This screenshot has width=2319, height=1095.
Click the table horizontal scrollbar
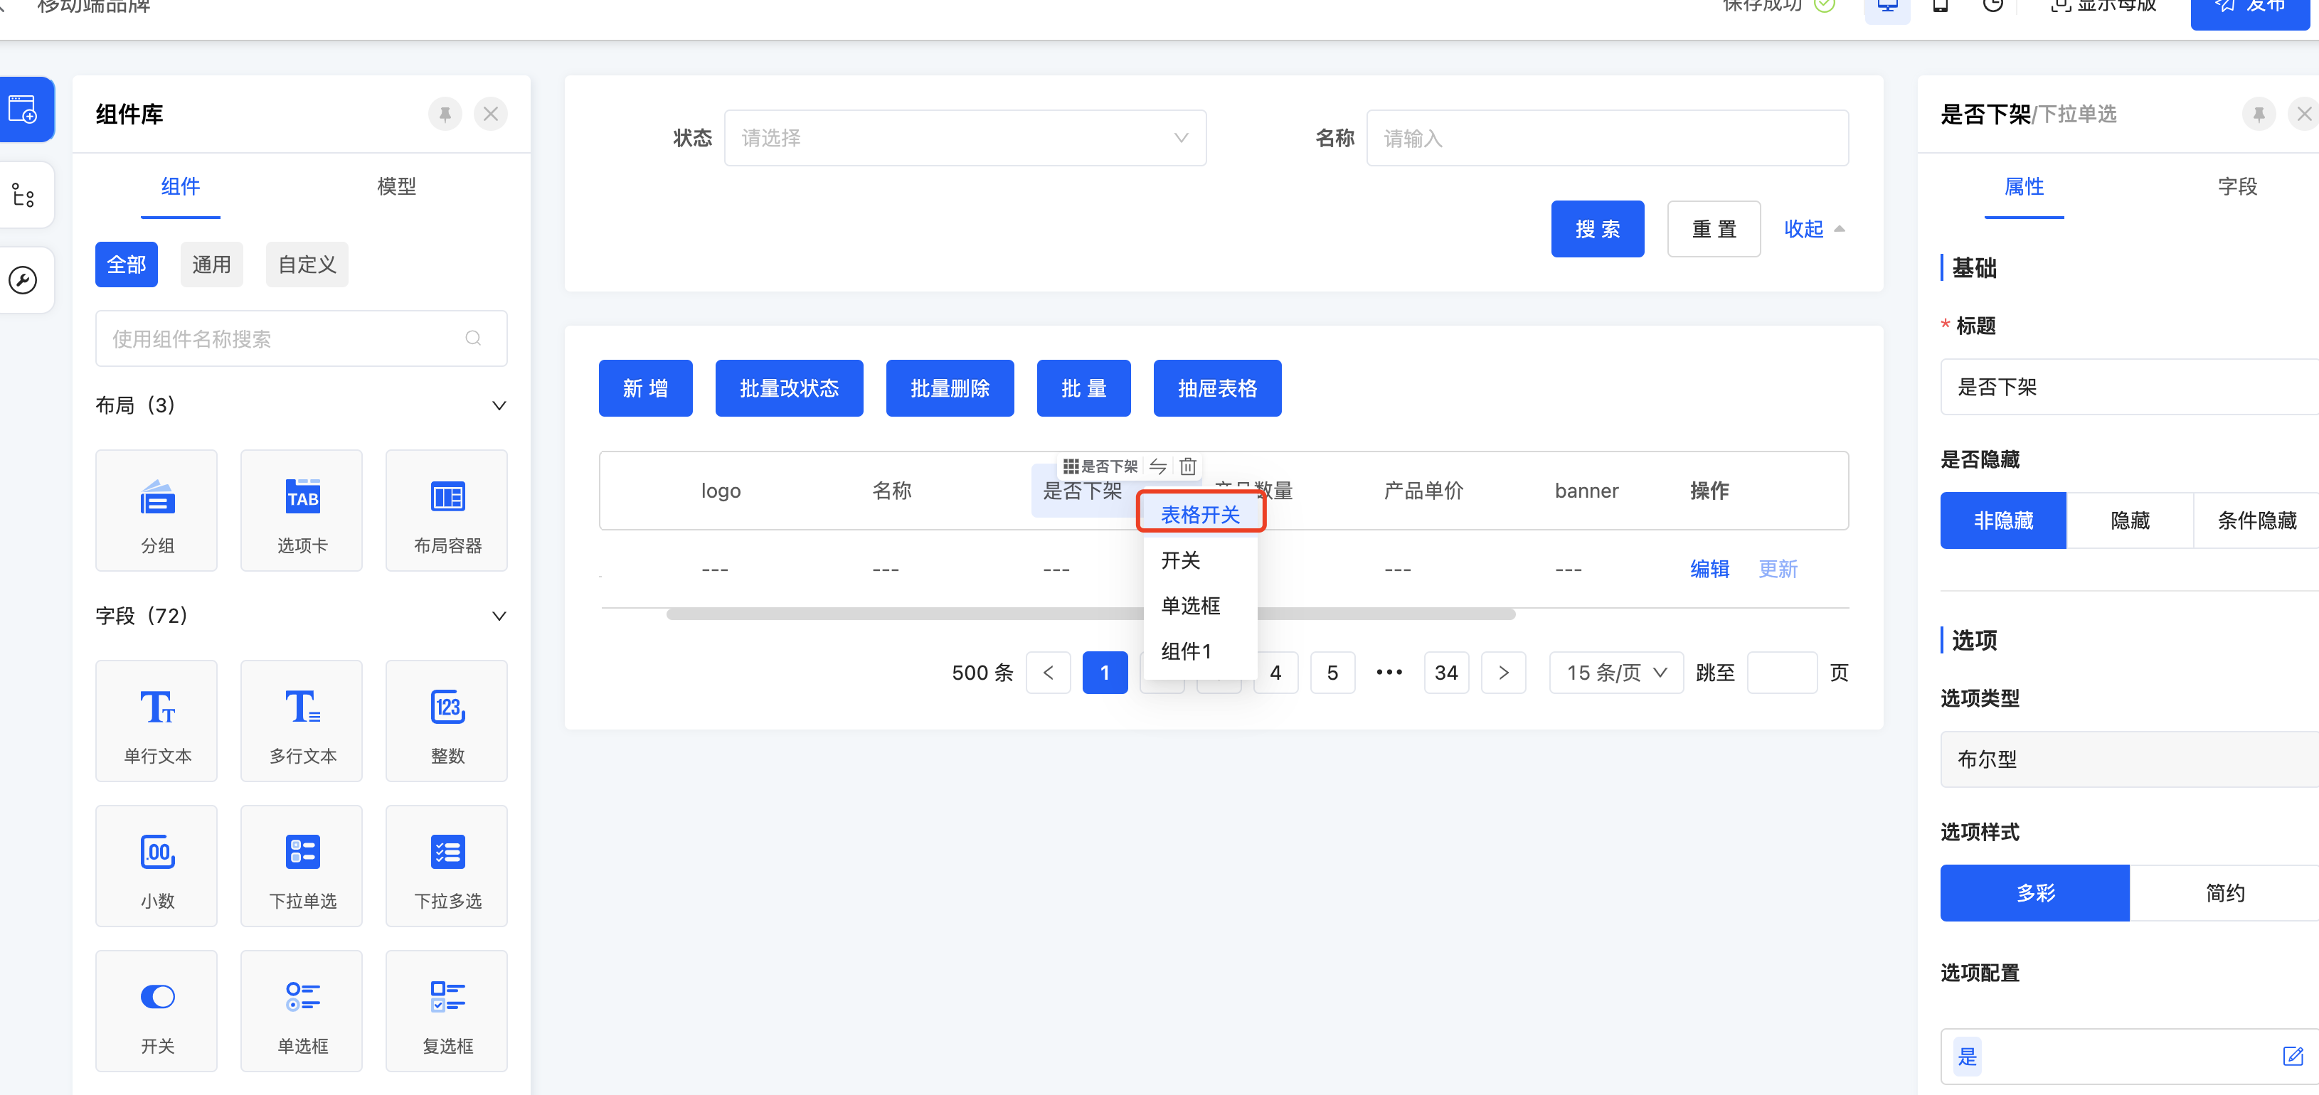click(901, 614)
